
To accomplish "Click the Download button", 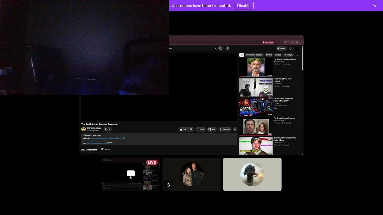I will 225,129.
